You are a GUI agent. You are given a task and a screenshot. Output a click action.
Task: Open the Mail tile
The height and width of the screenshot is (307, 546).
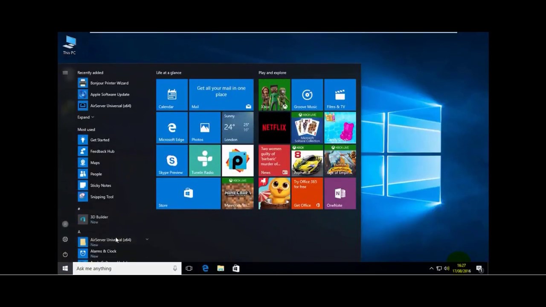point(221,95)
